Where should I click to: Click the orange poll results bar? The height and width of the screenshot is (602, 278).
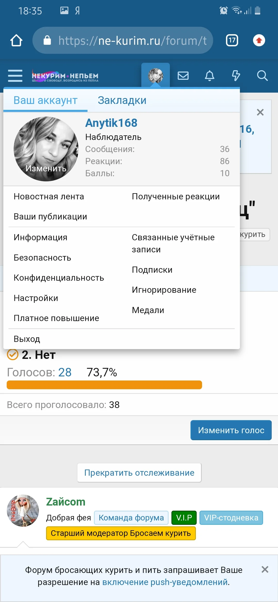(104, 385)
